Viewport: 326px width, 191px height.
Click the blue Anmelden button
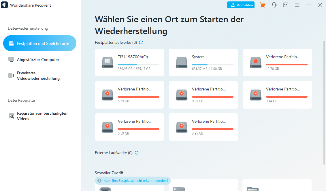coord(241,5)
